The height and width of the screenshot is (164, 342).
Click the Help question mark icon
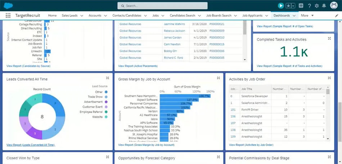tap(309, 6)
